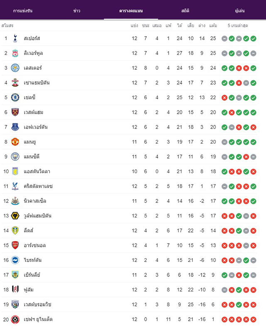Image resolution: width=266 pixels, height=330 pixels.
Task: Open the การแข่งขัน tab
Action: (x=23, y=11)
